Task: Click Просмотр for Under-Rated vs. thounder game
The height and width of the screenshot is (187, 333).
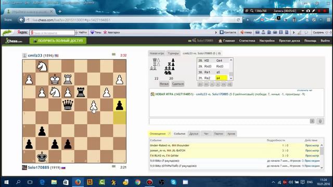Action: coord(312,145)
